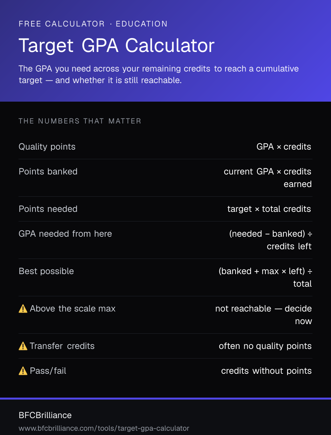The width and height of the screenshot is (331, 435).
Task: Select the GPA needed from here label
Action: tap(65, 234)
